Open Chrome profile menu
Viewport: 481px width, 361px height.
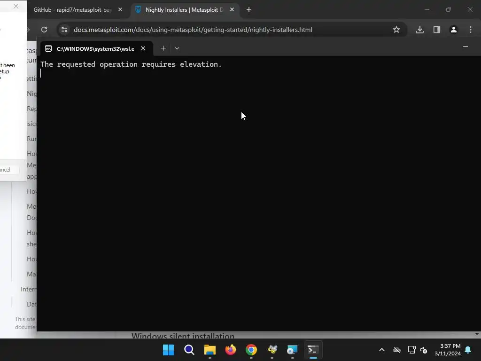[453, 30]
